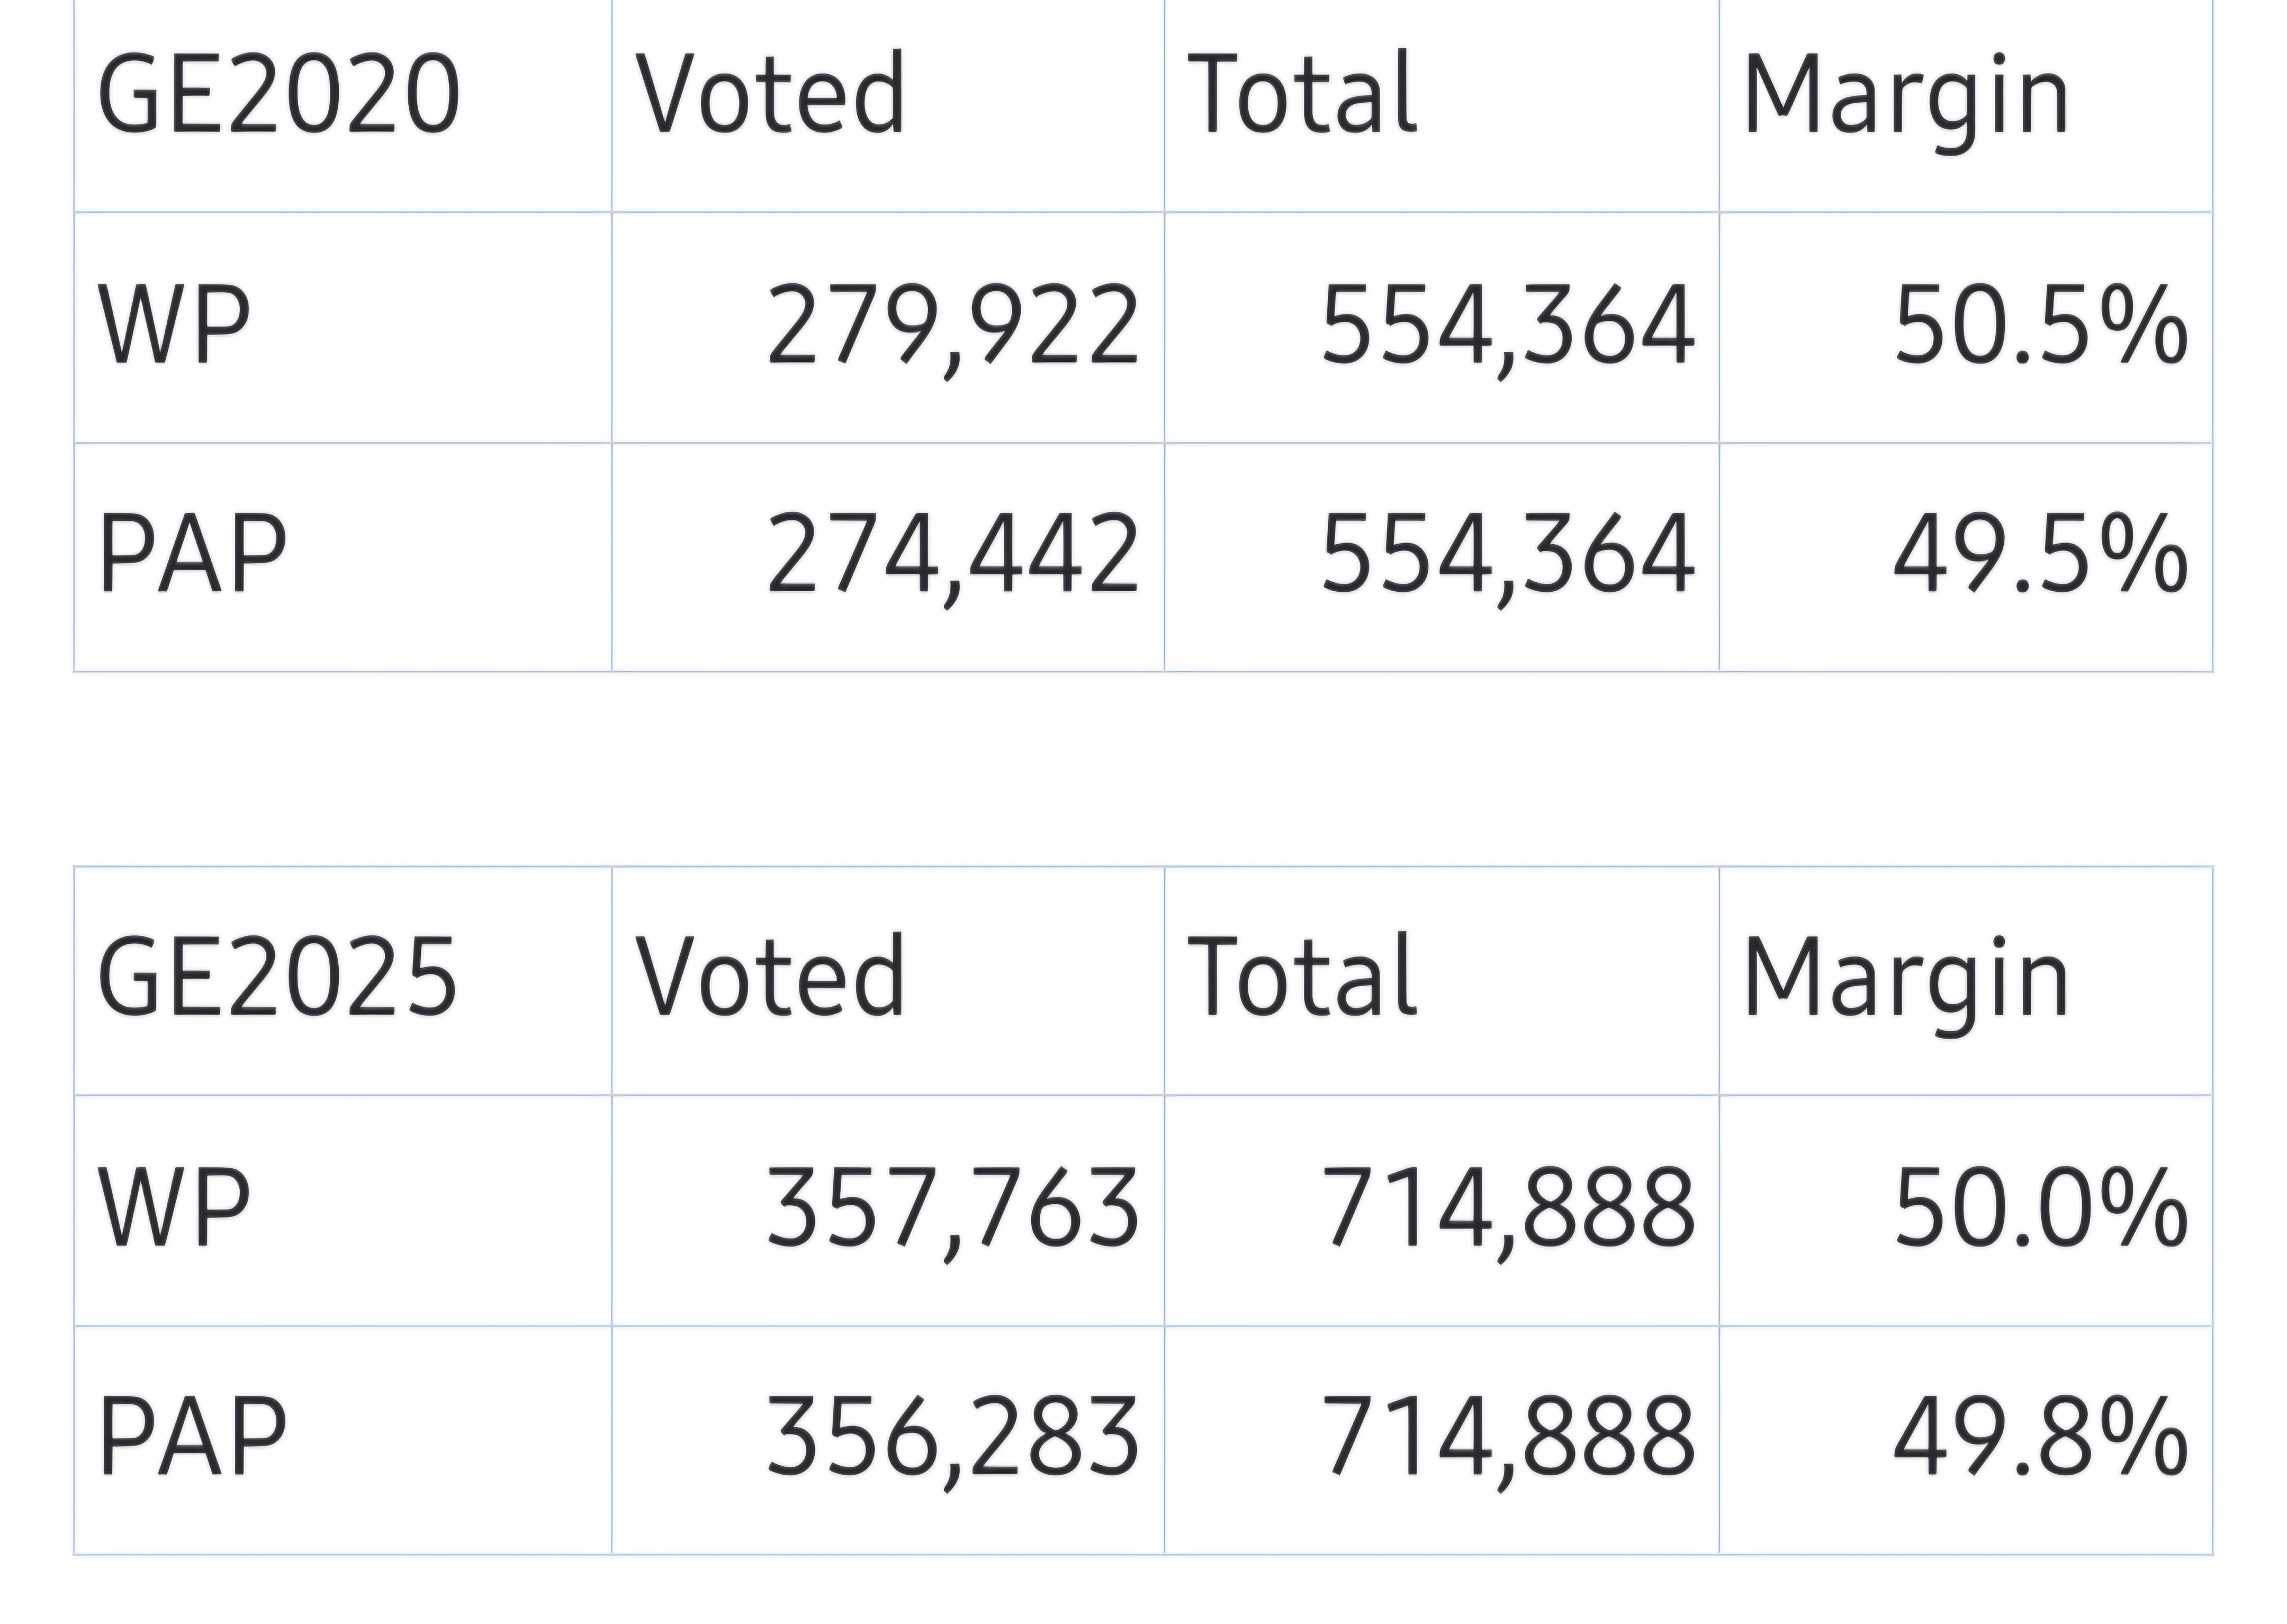Select the 50.5% margin cell
Image resolution: width=2287 pixels, height=1624 pixels.
pos(2040,325)
